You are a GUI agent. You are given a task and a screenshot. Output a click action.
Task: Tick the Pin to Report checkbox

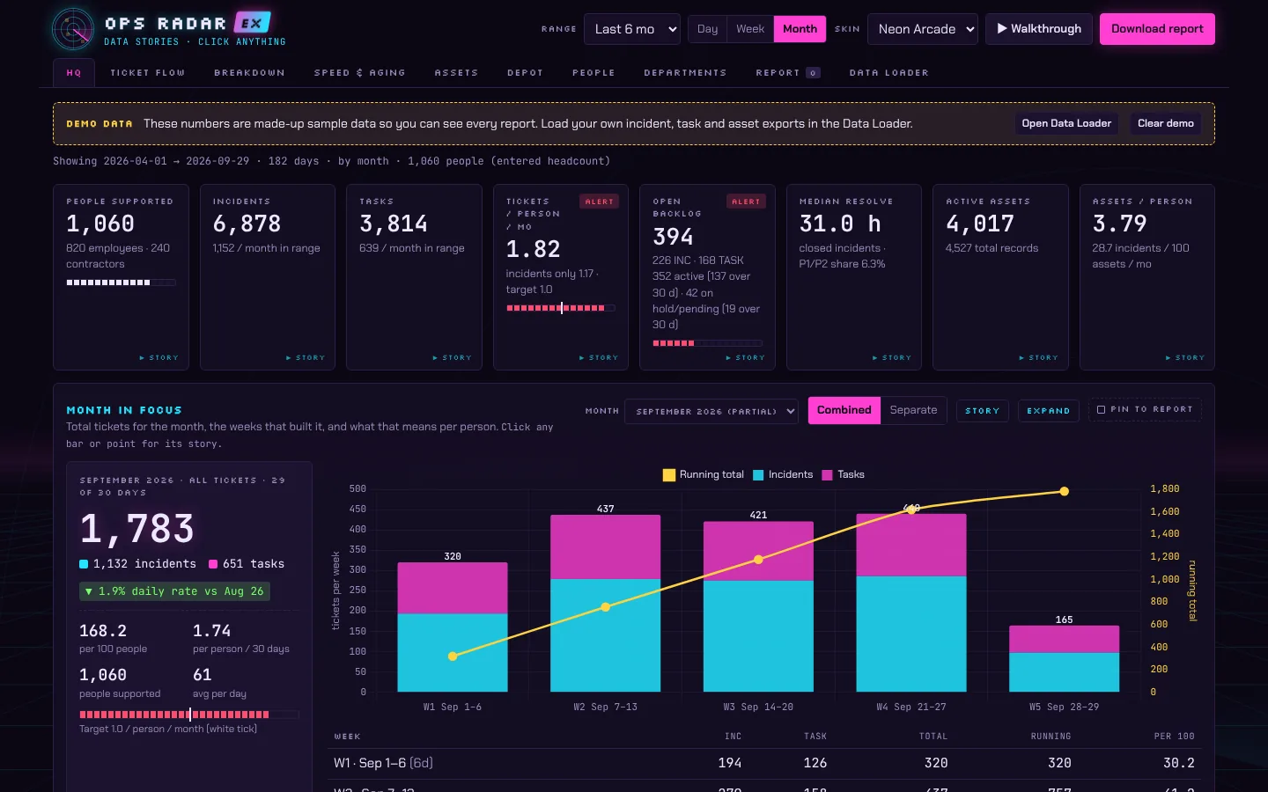[1101, 410]
